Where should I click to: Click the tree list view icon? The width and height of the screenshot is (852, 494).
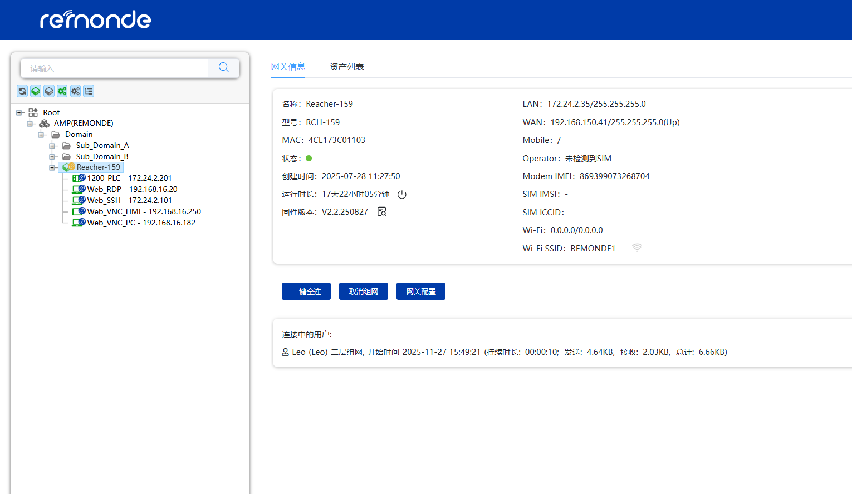89,91
